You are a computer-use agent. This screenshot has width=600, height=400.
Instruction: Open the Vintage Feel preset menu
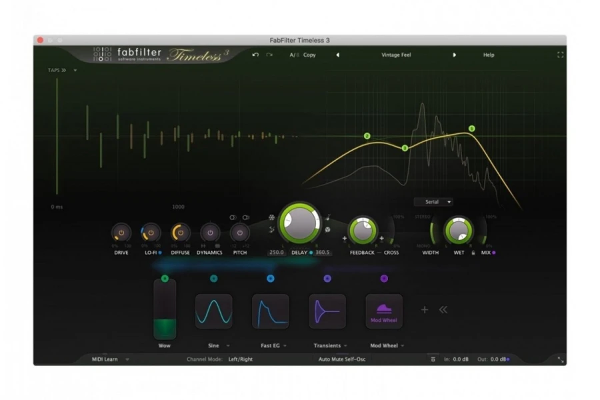[x=396, y=55]
